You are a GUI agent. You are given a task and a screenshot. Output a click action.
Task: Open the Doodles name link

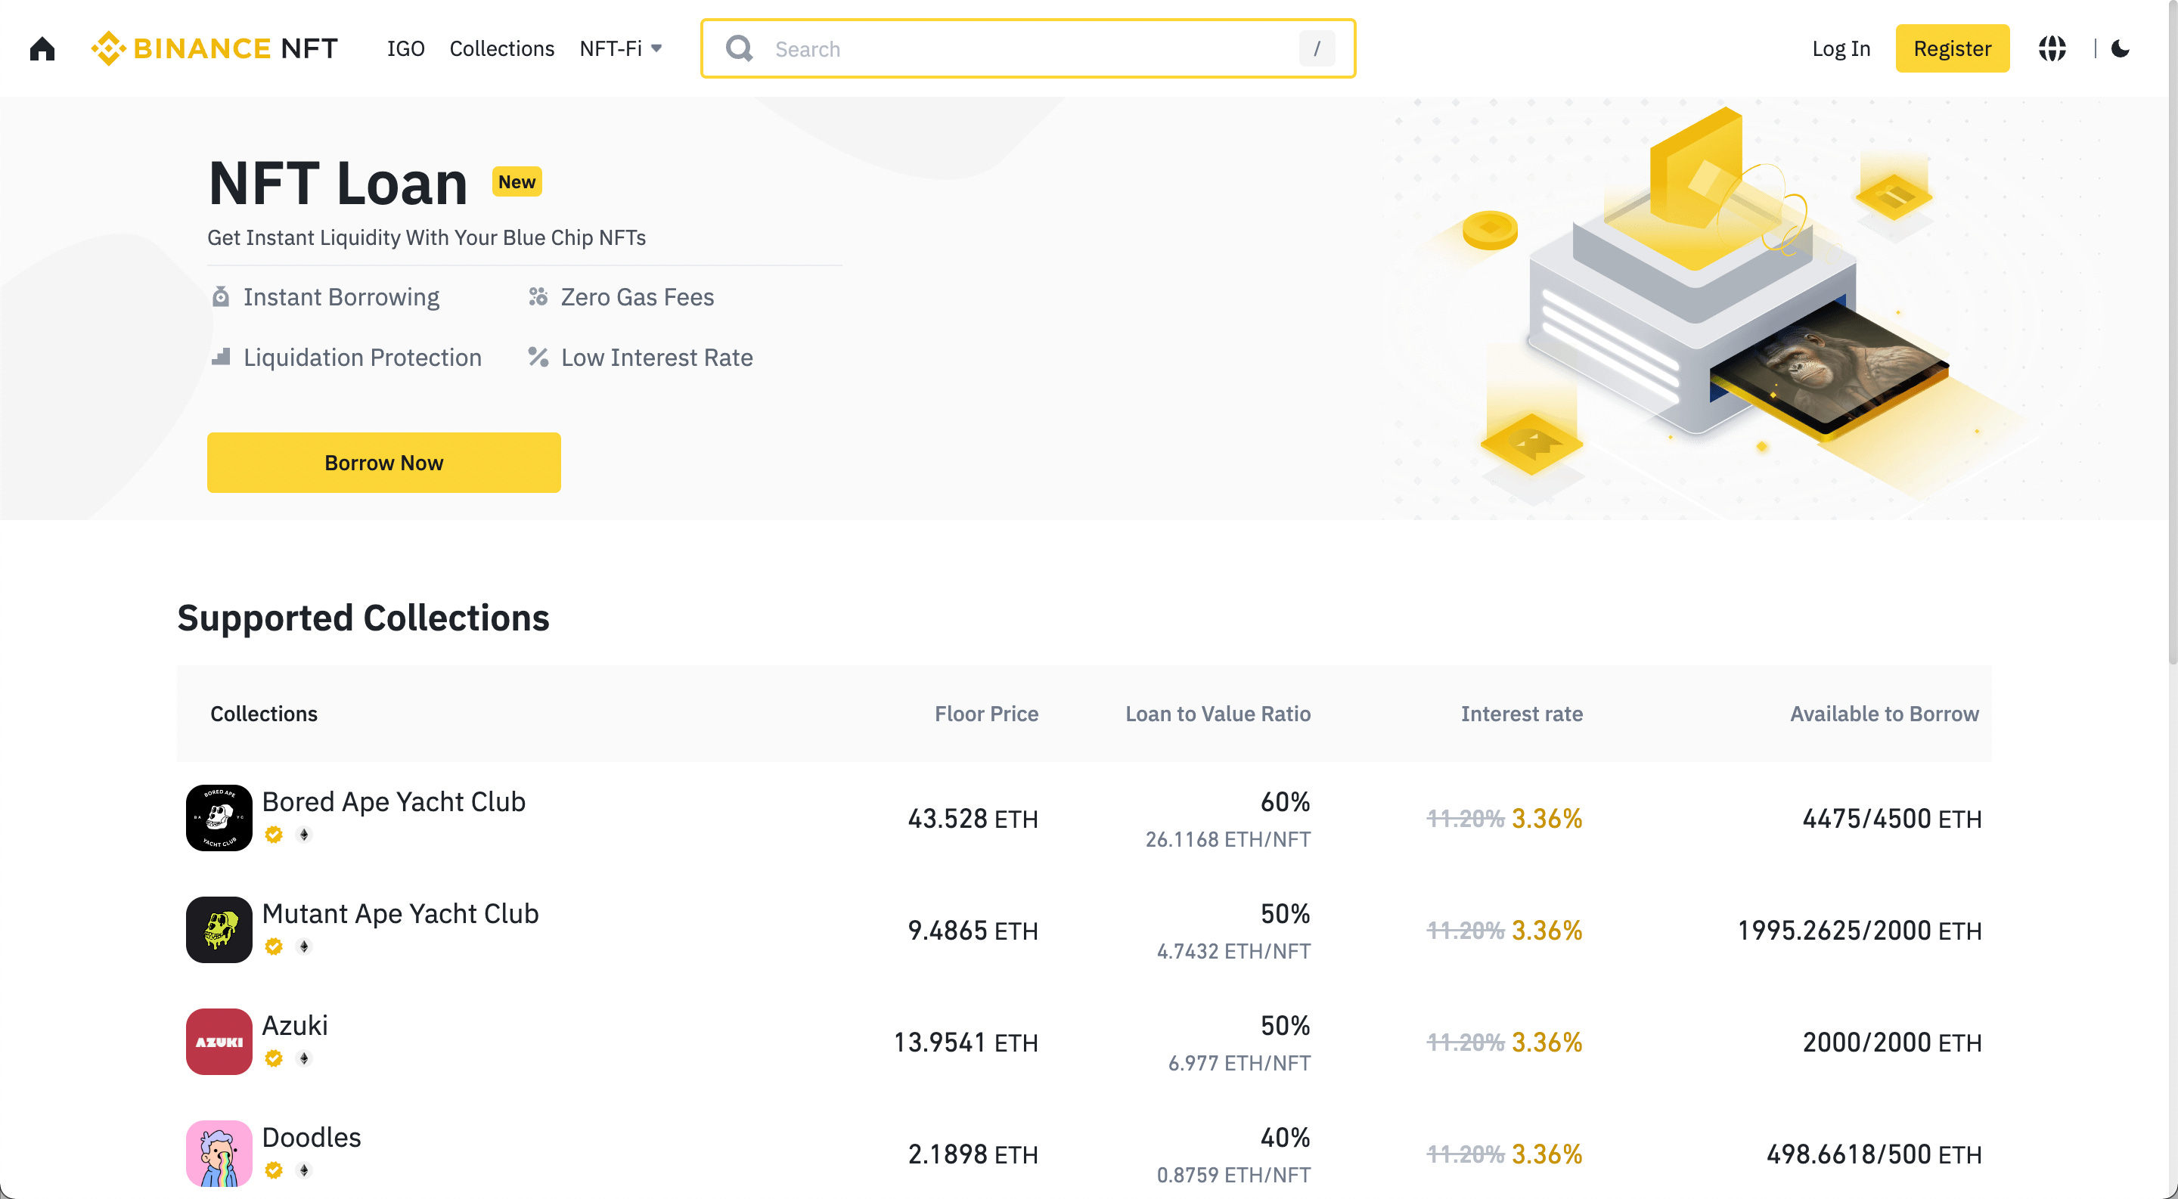[311, 1137]
